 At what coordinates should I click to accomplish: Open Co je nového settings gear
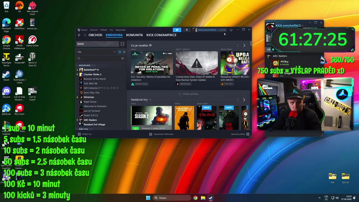[150, 45]
